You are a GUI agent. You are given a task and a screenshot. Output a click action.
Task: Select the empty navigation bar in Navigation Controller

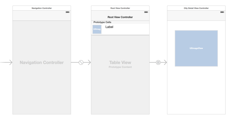click(x=42, y=15)
